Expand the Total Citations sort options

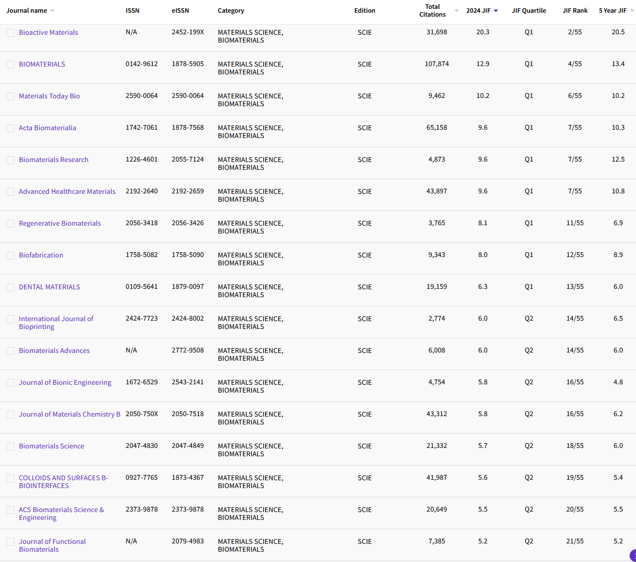(456, 10)
